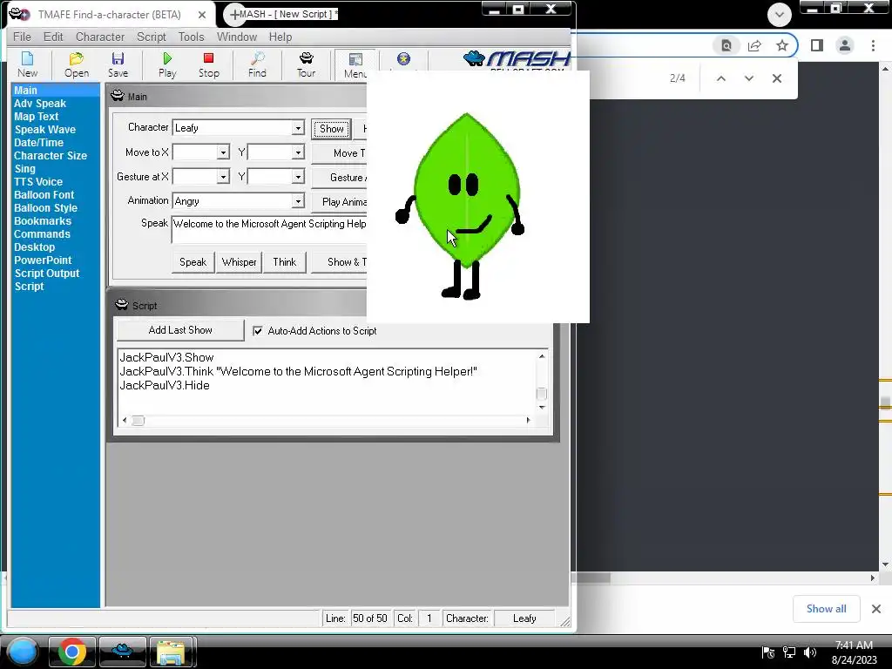Click the Windows Start orb
The image size is (892, 669).
click(x=23, y=651)
